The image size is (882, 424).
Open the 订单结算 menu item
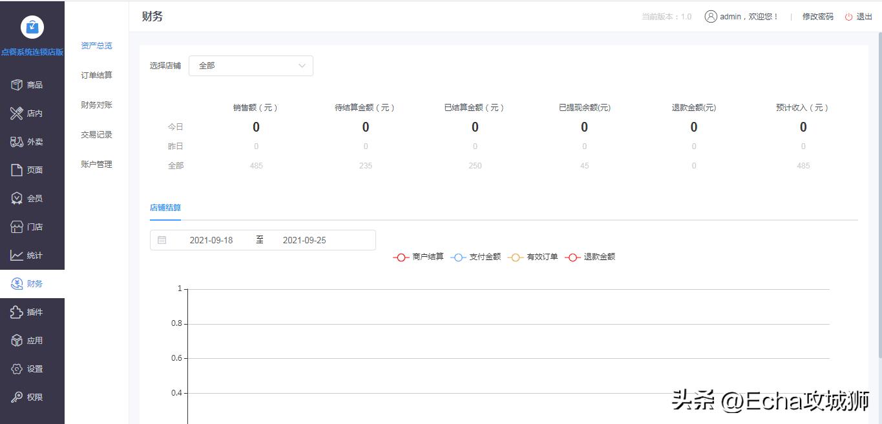click(x=96, y=75)
